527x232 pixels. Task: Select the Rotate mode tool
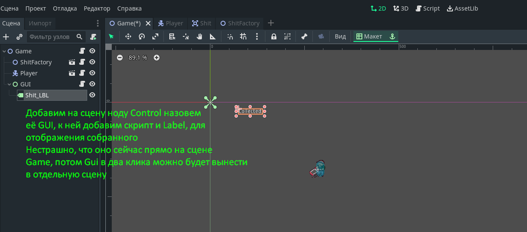tap(142, 36)
